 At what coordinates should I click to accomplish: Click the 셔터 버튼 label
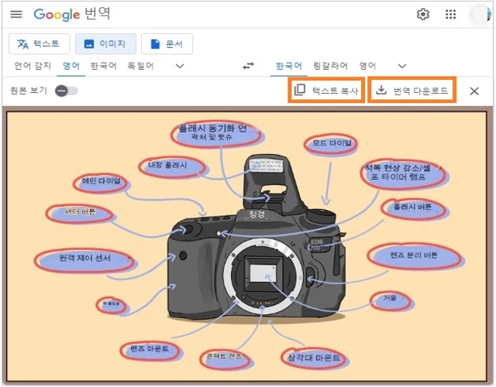pos(80,212)
